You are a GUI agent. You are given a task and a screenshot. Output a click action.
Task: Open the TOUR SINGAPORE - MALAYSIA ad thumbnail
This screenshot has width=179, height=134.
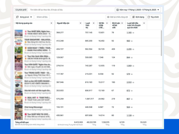(19, 42)
